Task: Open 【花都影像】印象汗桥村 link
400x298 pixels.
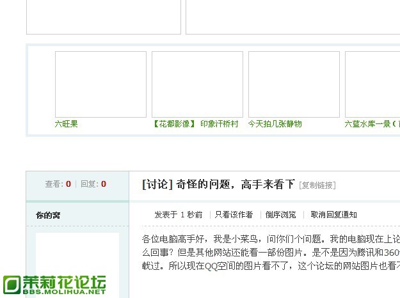Action: (x=196, y=124)
